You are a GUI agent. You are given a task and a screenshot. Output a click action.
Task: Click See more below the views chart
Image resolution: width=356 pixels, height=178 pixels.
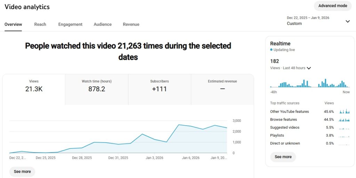(22, 171)
